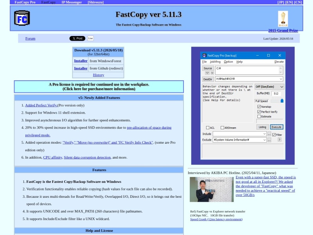
Task: Open the Forum link
Action: [31, 38]
